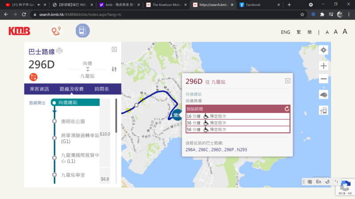Click the orange route icon below 296D
Image resolution: width=355 pixels, height=199 pixels.
[33, 77]
